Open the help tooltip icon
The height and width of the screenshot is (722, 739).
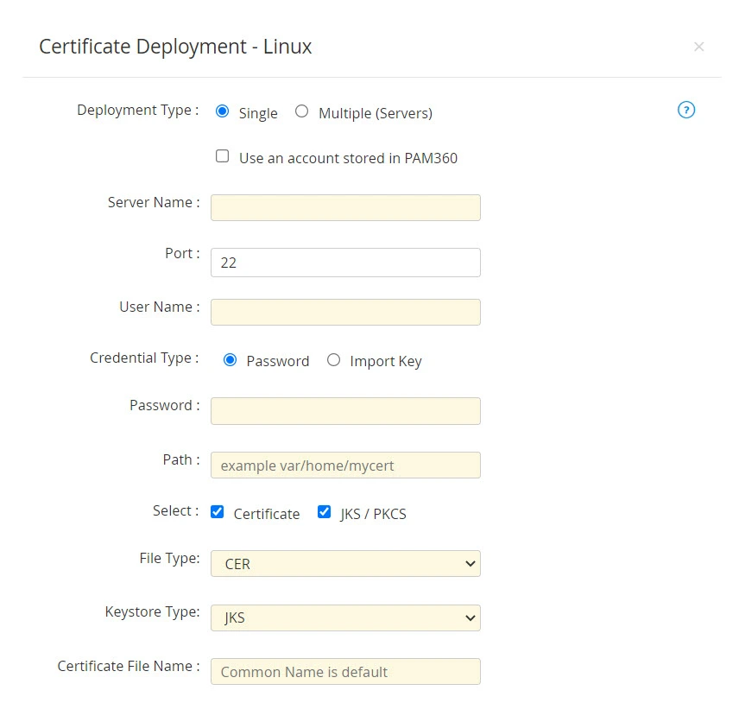click(686, 110)
